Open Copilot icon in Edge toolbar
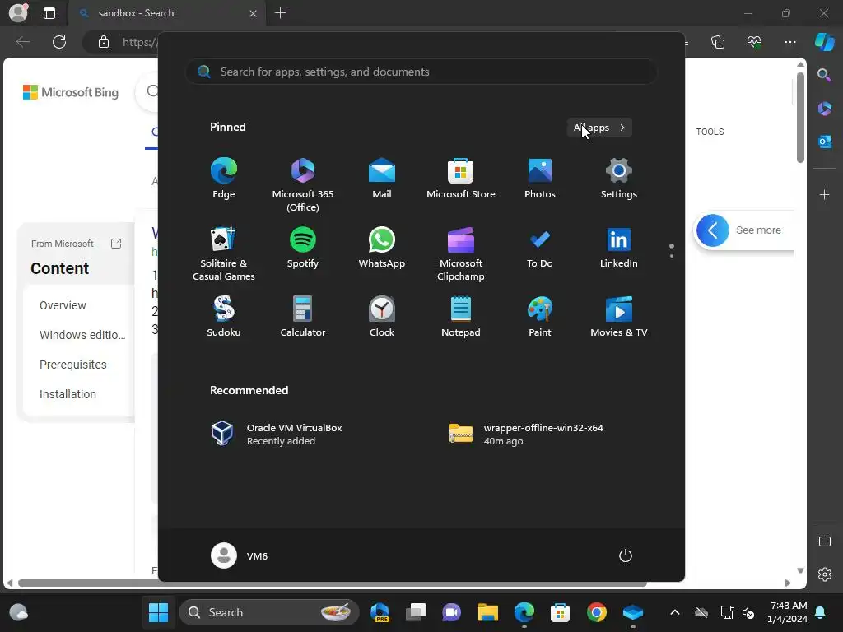This screenshot has height=632, width=843. tap(825, 42)
